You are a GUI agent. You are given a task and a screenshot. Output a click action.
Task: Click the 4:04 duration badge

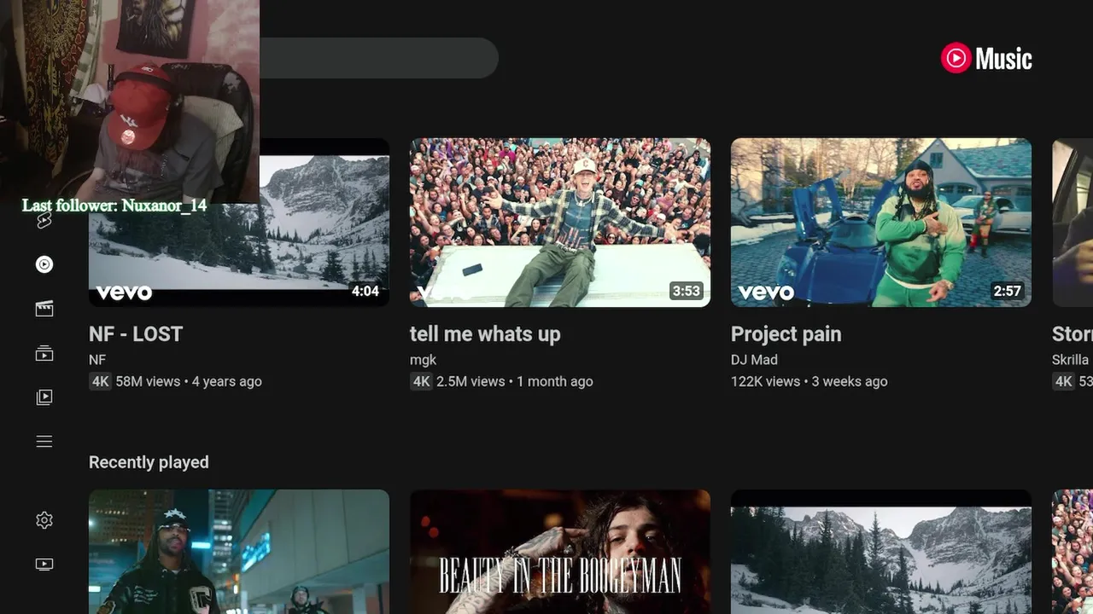click(x=365, y=291)
